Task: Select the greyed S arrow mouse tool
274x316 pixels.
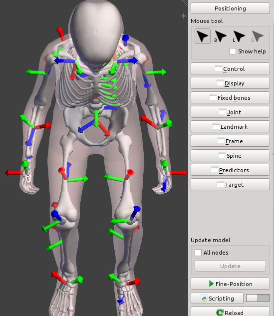Action: (x=257, y=36)
